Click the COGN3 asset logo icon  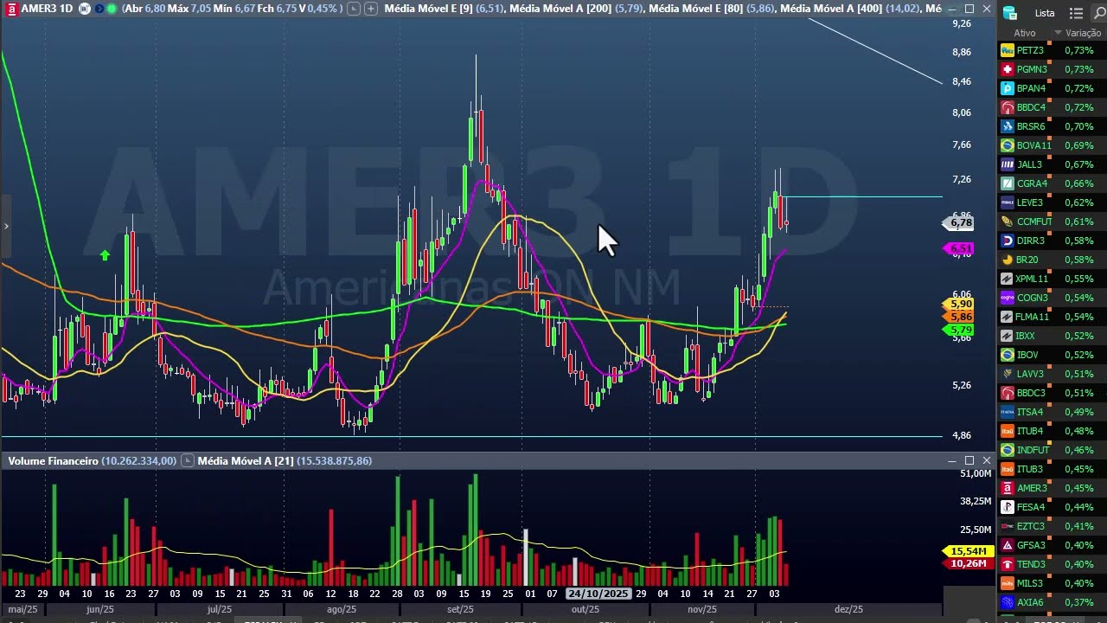pos(1007,298)
